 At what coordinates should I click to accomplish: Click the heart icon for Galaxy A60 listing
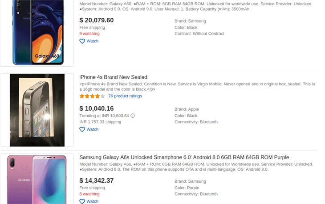82,41
